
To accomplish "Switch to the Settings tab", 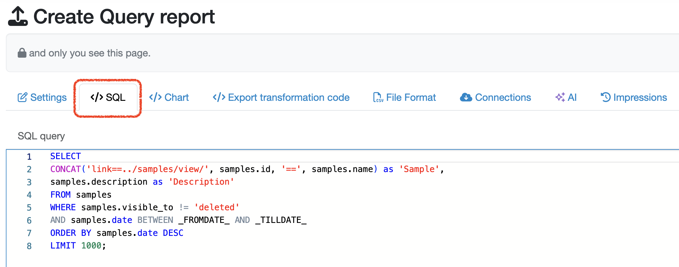I will click(48, 97).
